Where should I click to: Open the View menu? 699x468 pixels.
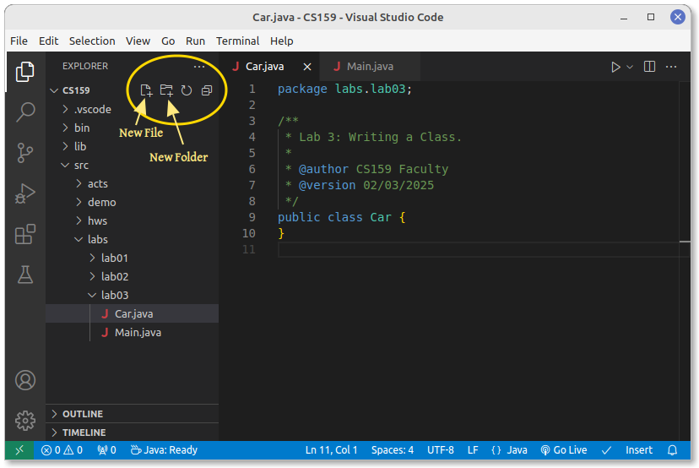[138, 41]
